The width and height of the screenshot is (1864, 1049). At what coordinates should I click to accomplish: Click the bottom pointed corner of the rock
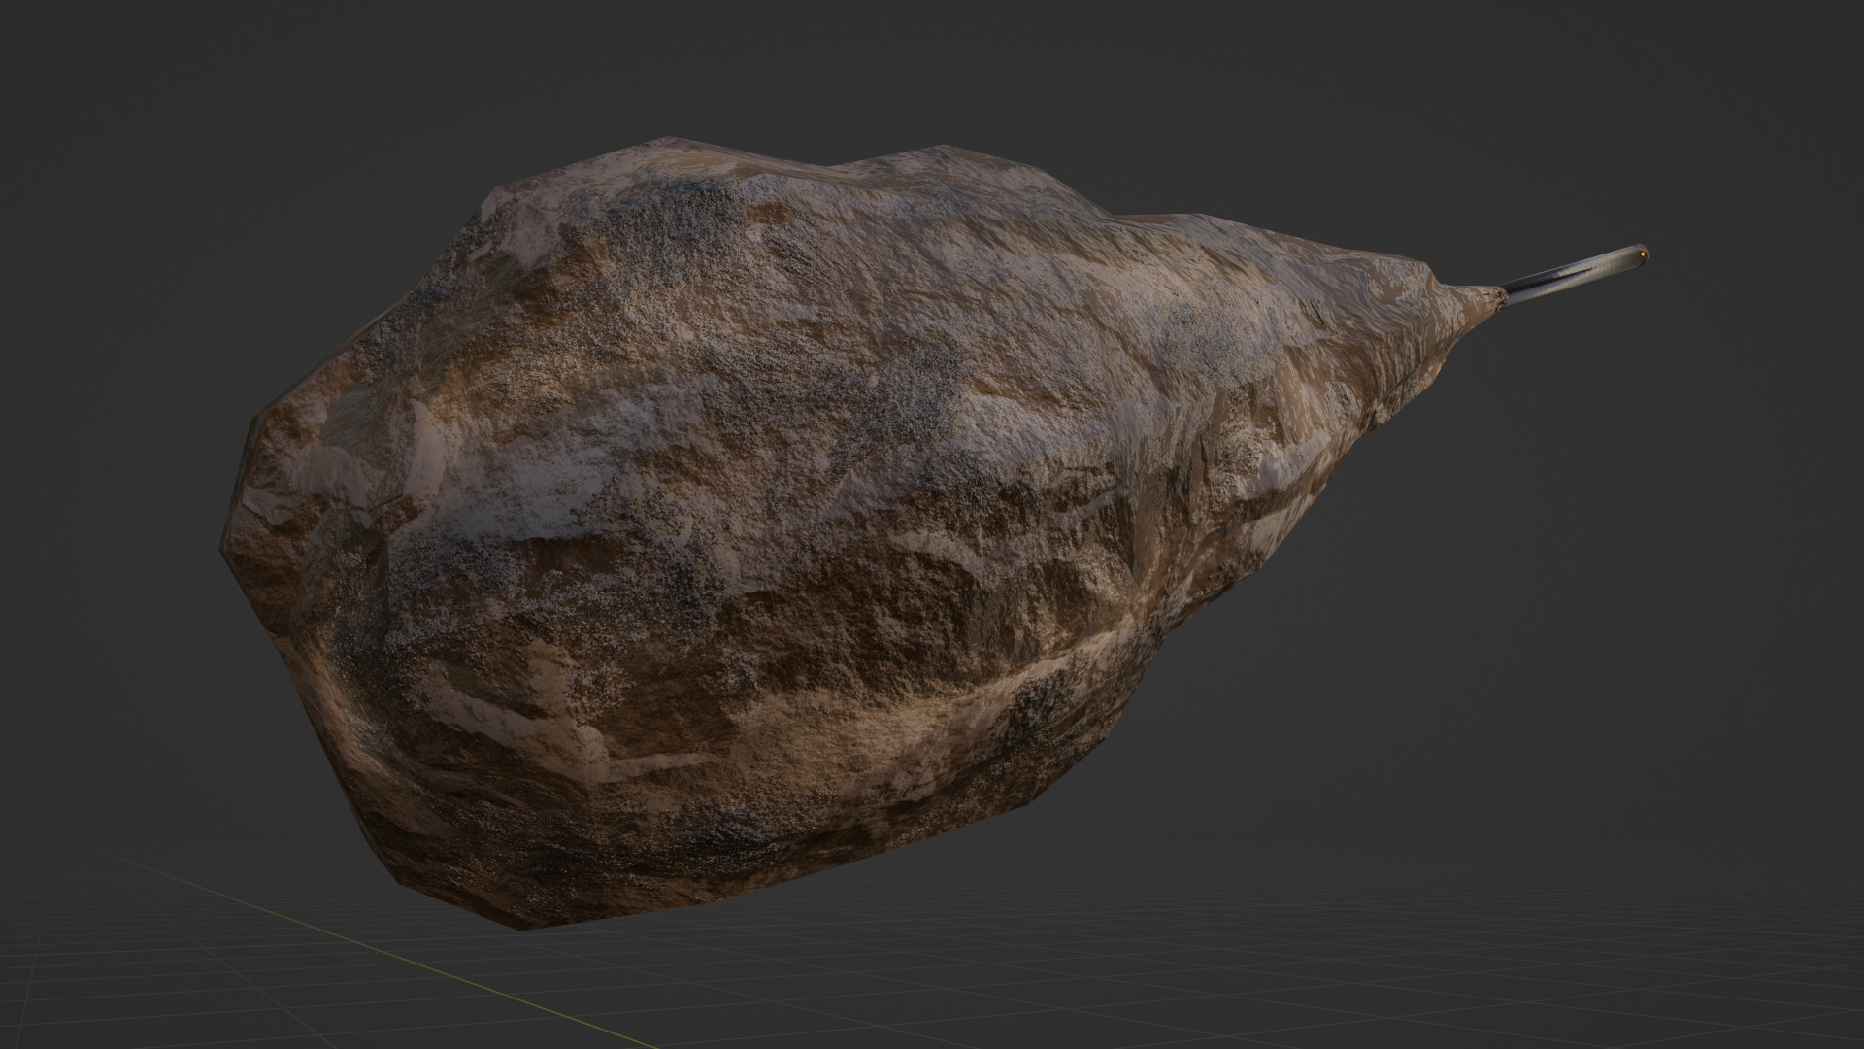[x=521, y=925]
